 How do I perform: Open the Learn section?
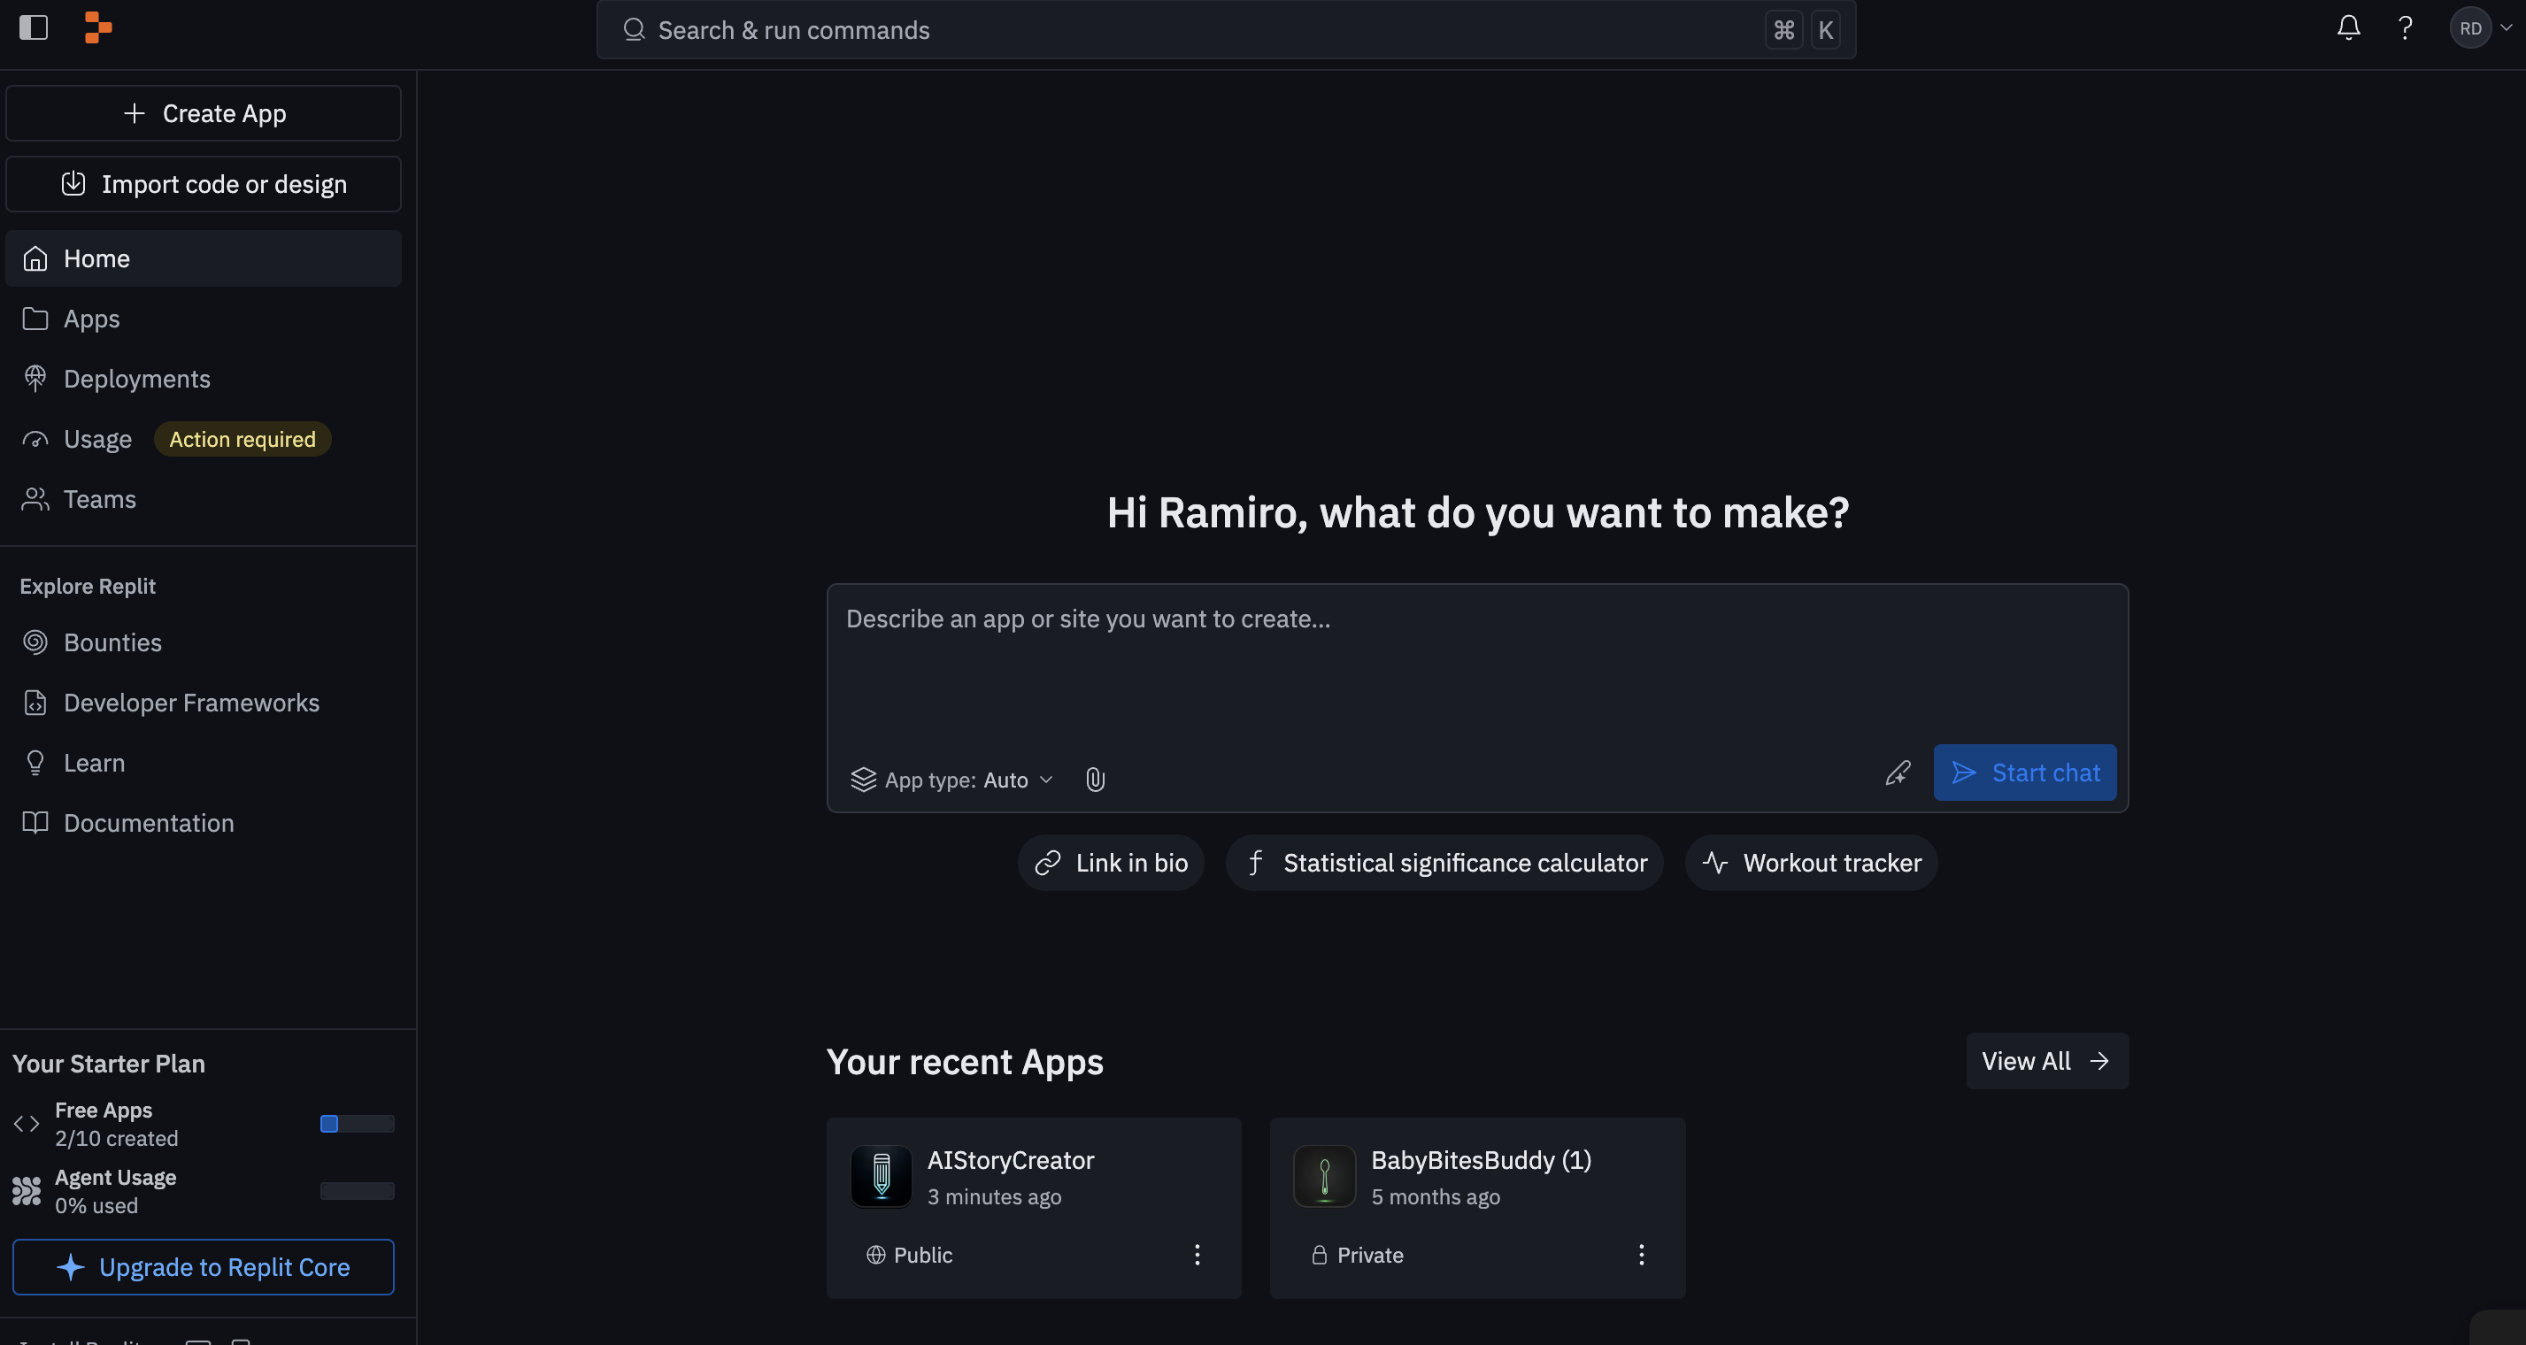click(x=204, y=763)
